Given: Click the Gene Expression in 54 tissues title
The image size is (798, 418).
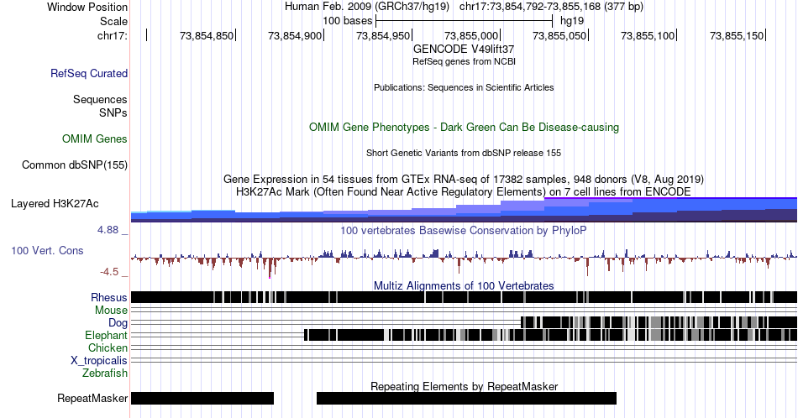Looking at the screenshot, I should pyautogui.click(x=464, y=179).
